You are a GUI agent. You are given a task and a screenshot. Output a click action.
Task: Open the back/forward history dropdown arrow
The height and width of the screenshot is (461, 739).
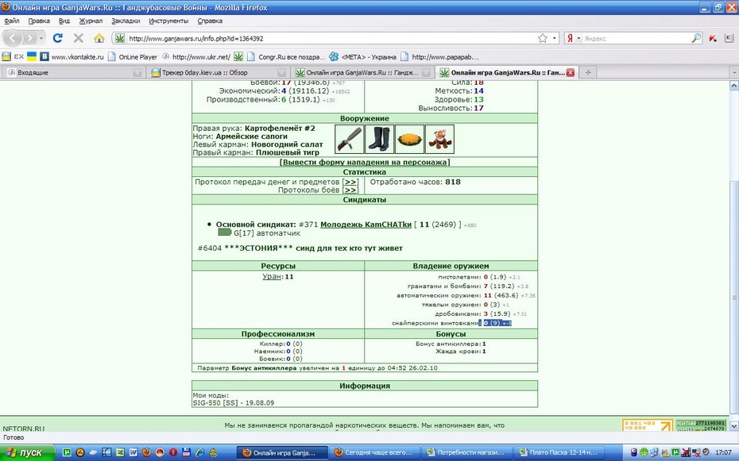click(x=41, y=38)
